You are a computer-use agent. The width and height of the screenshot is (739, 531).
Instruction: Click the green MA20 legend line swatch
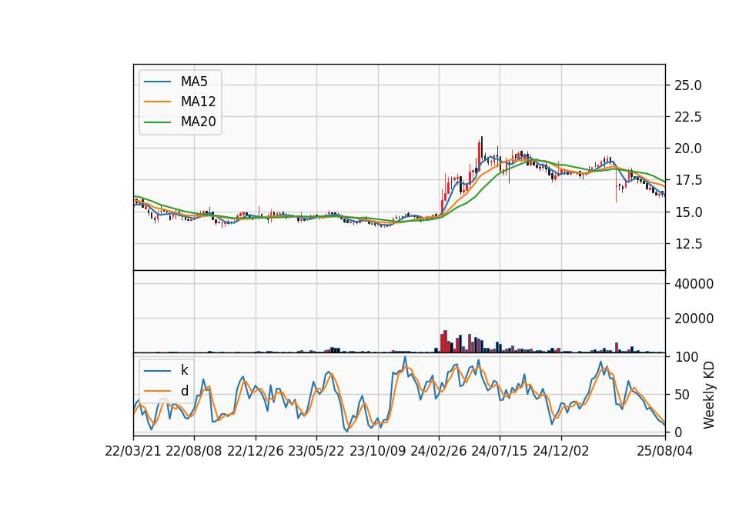point(157,122)
